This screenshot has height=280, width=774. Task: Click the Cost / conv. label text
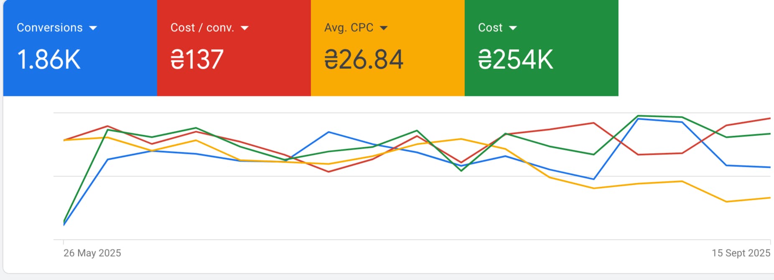click(202, 28)
